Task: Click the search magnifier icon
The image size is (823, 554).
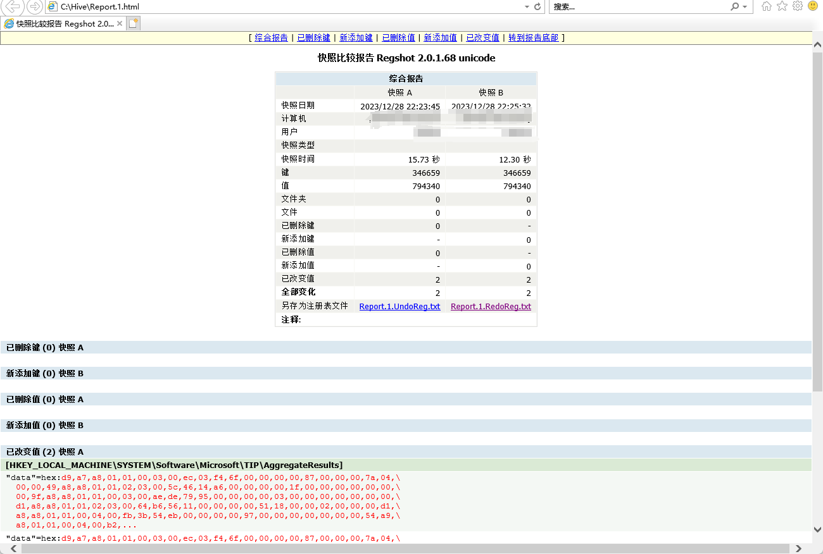Action: coord(734,7)
